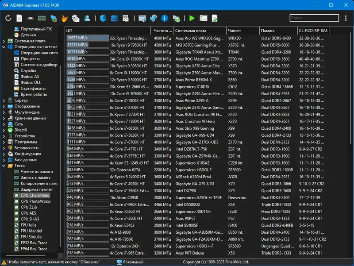This screenshot has width=354, height=266.
Task: Expand the Хранение данных tree node
Action: pyautogui.click(x=4, y=118)
